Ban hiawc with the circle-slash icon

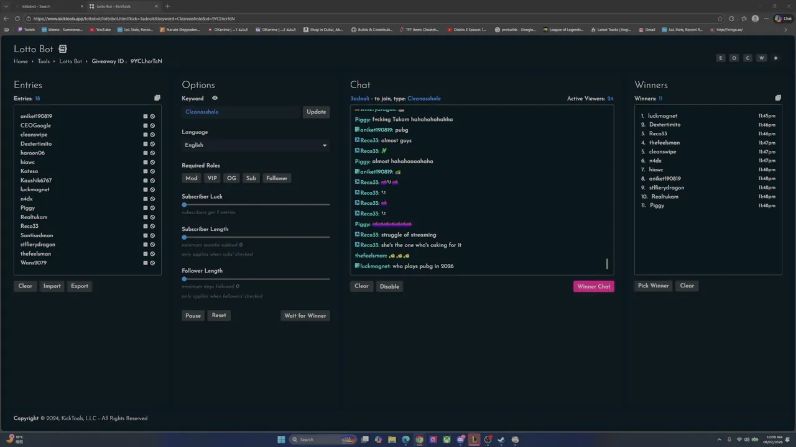(x=152, y=162)
